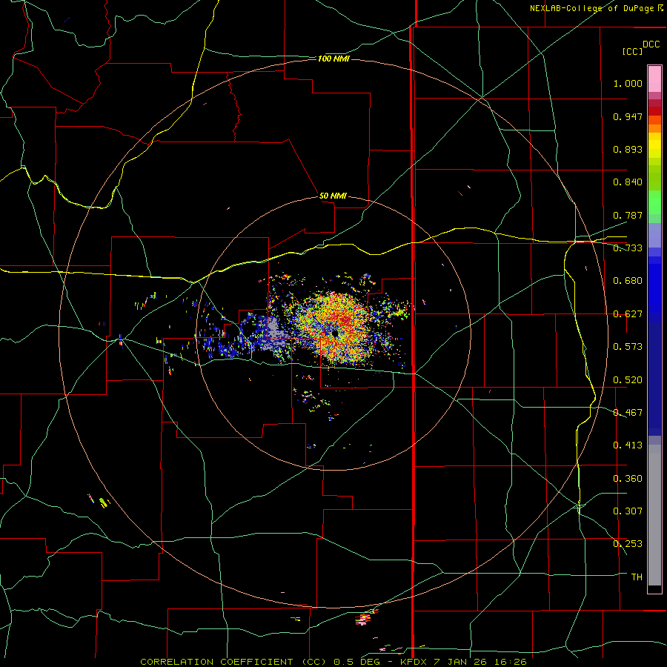Click the DCC label above the color scale

click(x=651, y=44)
